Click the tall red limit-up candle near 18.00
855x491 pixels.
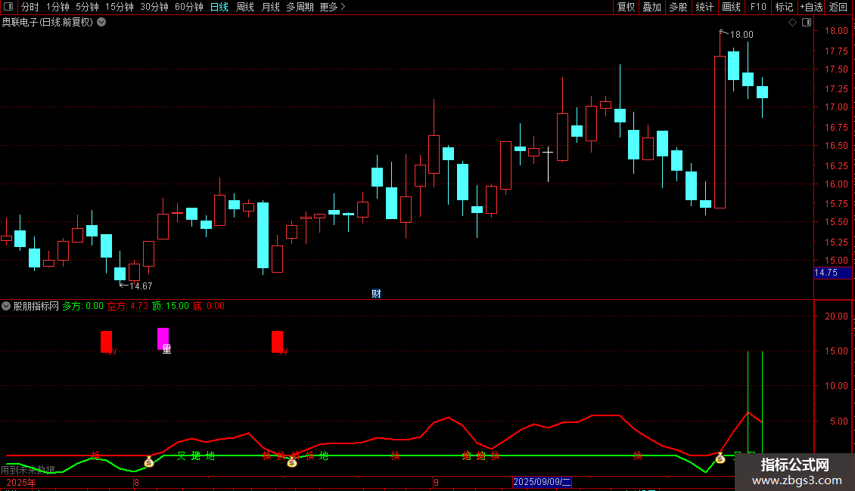click(720, 131)
